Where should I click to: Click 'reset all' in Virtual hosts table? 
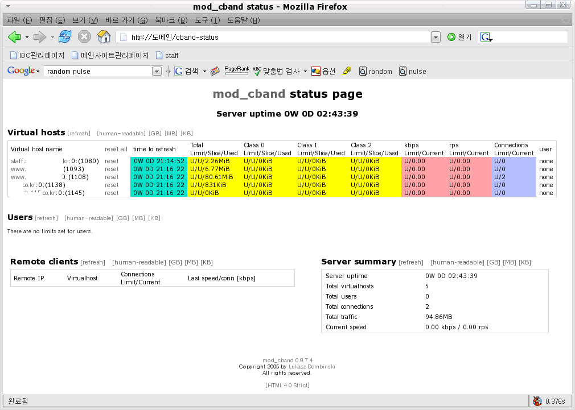(116, 149)
